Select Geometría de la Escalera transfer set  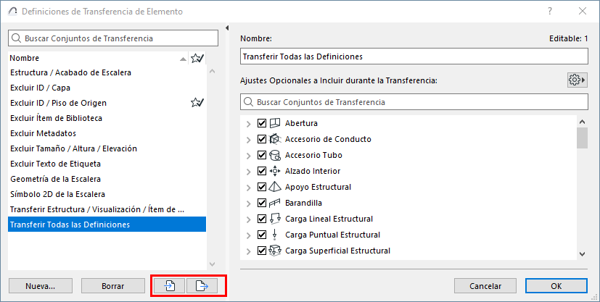point(55,179)
